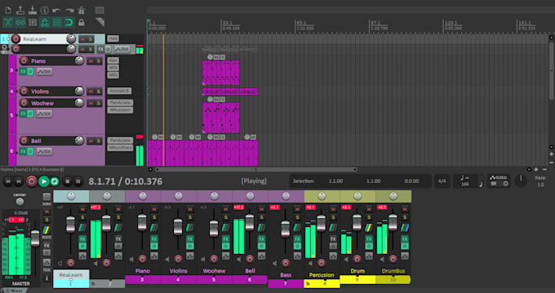Toggle ripple editing grid icon
Viewport: 555px width, 293px height.
tap(33, 23)
